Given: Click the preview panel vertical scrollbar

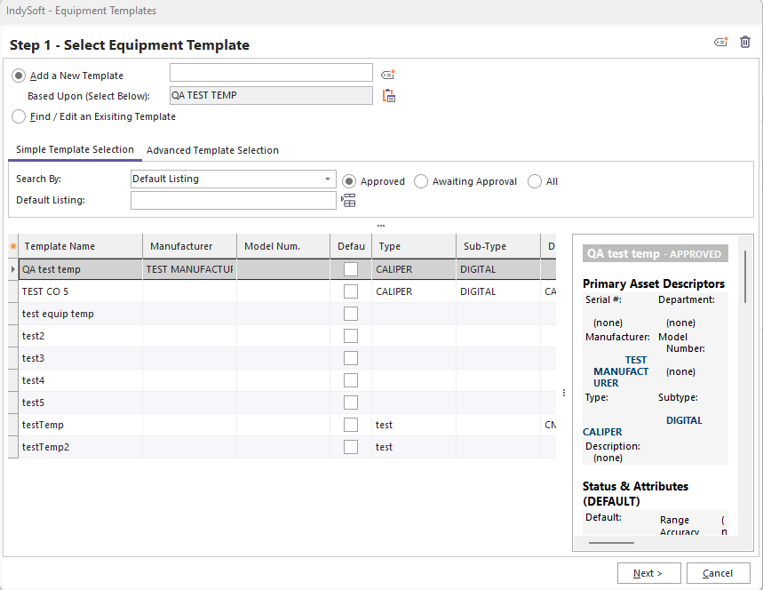Looking at the screenshot, I should tap(745, 275).
